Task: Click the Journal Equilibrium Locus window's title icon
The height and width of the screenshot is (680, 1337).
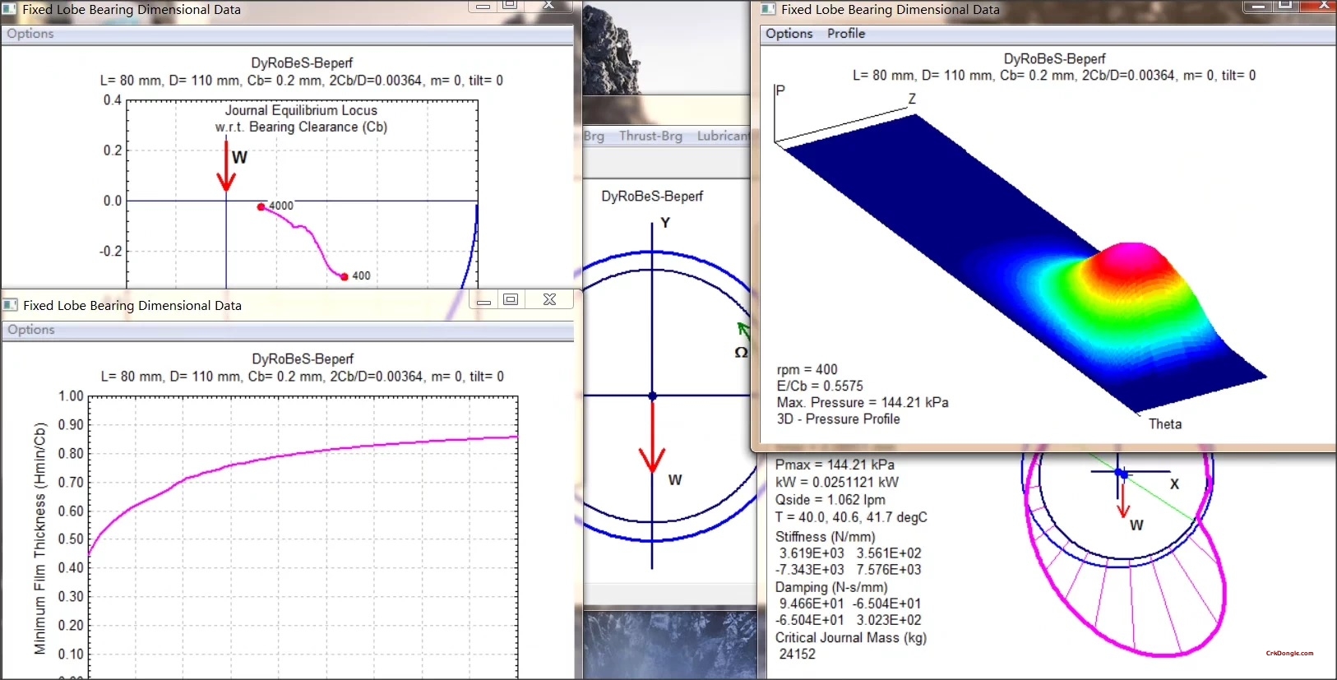Action: pyautogui.click(x=10, y=9)
